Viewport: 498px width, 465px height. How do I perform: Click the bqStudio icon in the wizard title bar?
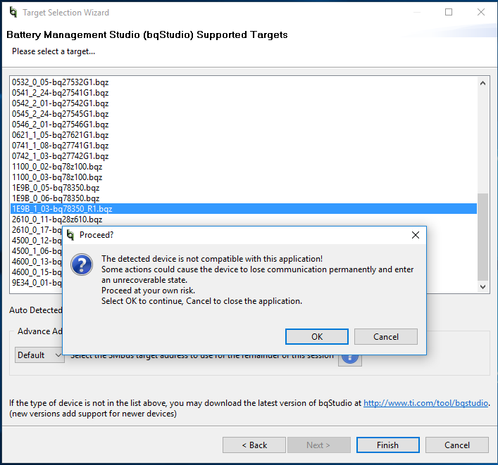pos(13,13)
